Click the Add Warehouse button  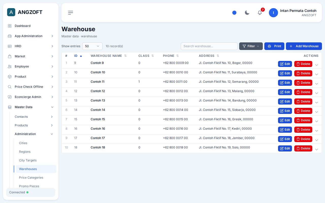coord(304,46)
